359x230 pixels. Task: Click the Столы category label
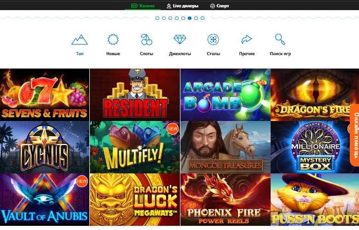[214, 53]
